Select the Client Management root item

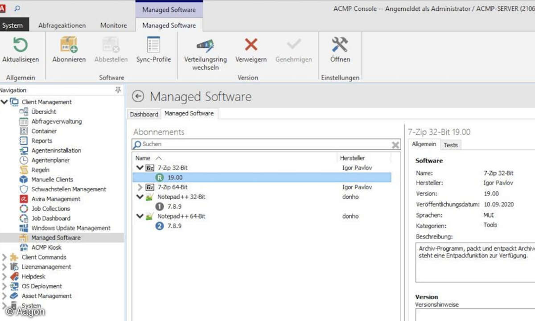click(46, 102)
